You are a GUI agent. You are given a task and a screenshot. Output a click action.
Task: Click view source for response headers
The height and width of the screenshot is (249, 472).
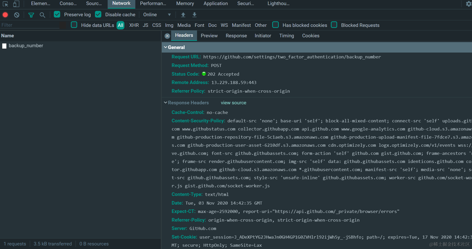pyautogui.click(x=234, y=103)
